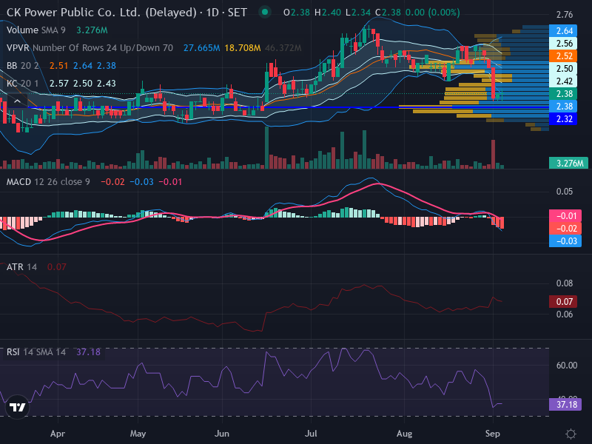This screenshot has height=444, width=592.
Task: Click the RSI 60.00 axis label
Action: point(567,365)
